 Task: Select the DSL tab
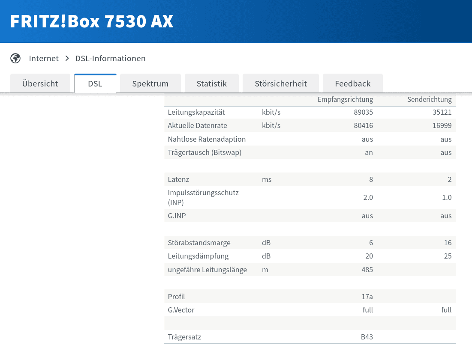[x=95, y=83]
